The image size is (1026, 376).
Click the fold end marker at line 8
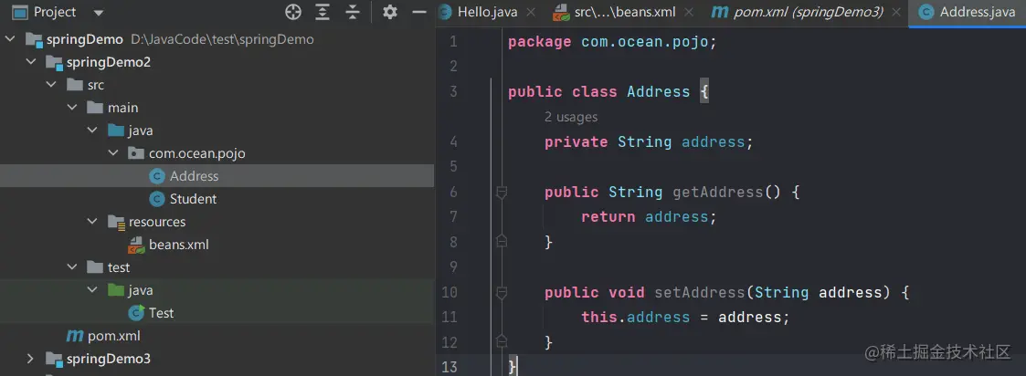click(502, 242)
